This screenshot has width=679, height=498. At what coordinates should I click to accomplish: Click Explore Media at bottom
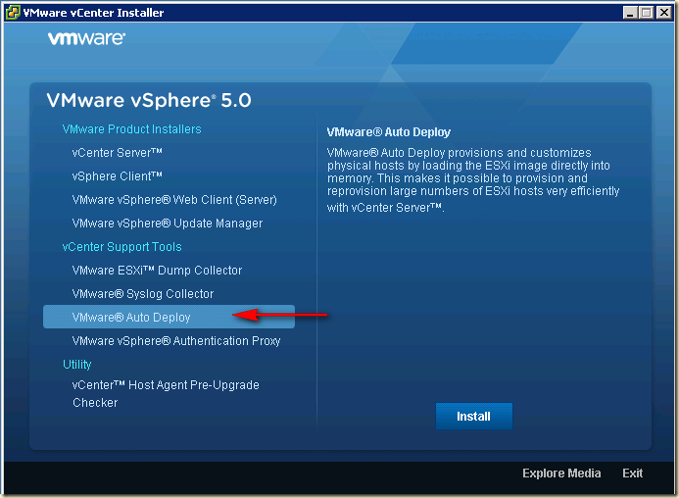click(x=561, y=473)
